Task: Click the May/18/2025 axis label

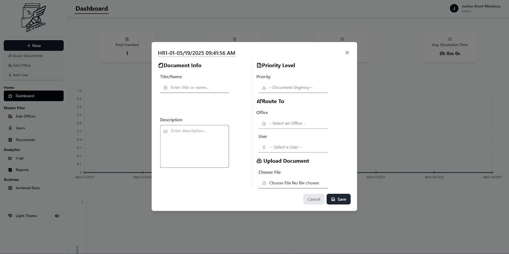Action: 434,177
